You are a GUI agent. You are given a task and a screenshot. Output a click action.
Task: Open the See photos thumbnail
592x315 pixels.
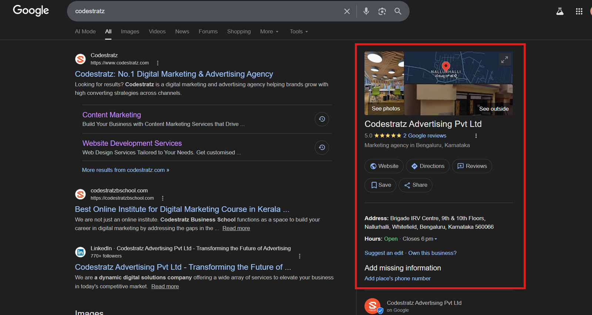coord(384,83)
